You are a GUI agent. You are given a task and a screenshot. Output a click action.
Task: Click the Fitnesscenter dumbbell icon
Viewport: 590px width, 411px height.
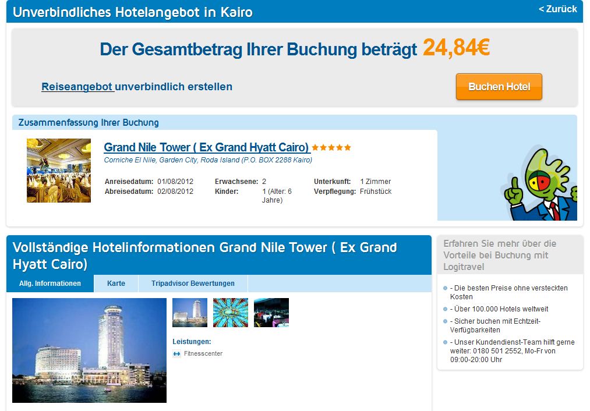(176, 354)
